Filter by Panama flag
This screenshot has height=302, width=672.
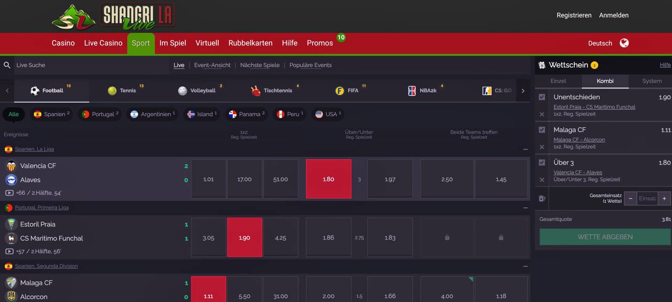click(x=233, y=114)
